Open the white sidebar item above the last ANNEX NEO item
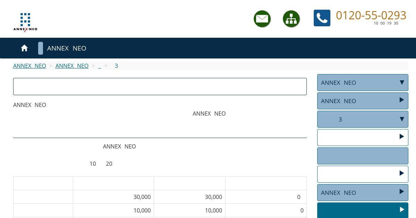Image resolution: width=416 pixels, height=218 pixels. coord(363,174)
